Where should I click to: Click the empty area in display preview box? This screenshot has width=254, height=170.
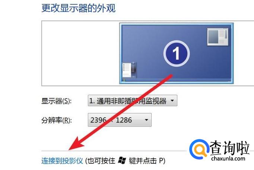click(80, 53)
